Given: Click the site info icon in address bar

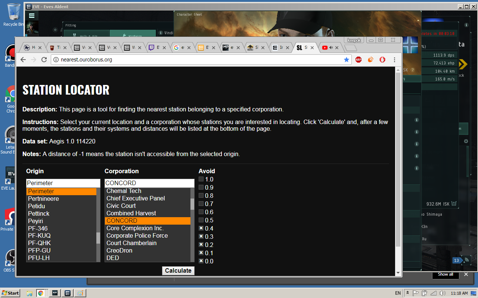Looking at the screenshot, I should click(x=56, y=60).
